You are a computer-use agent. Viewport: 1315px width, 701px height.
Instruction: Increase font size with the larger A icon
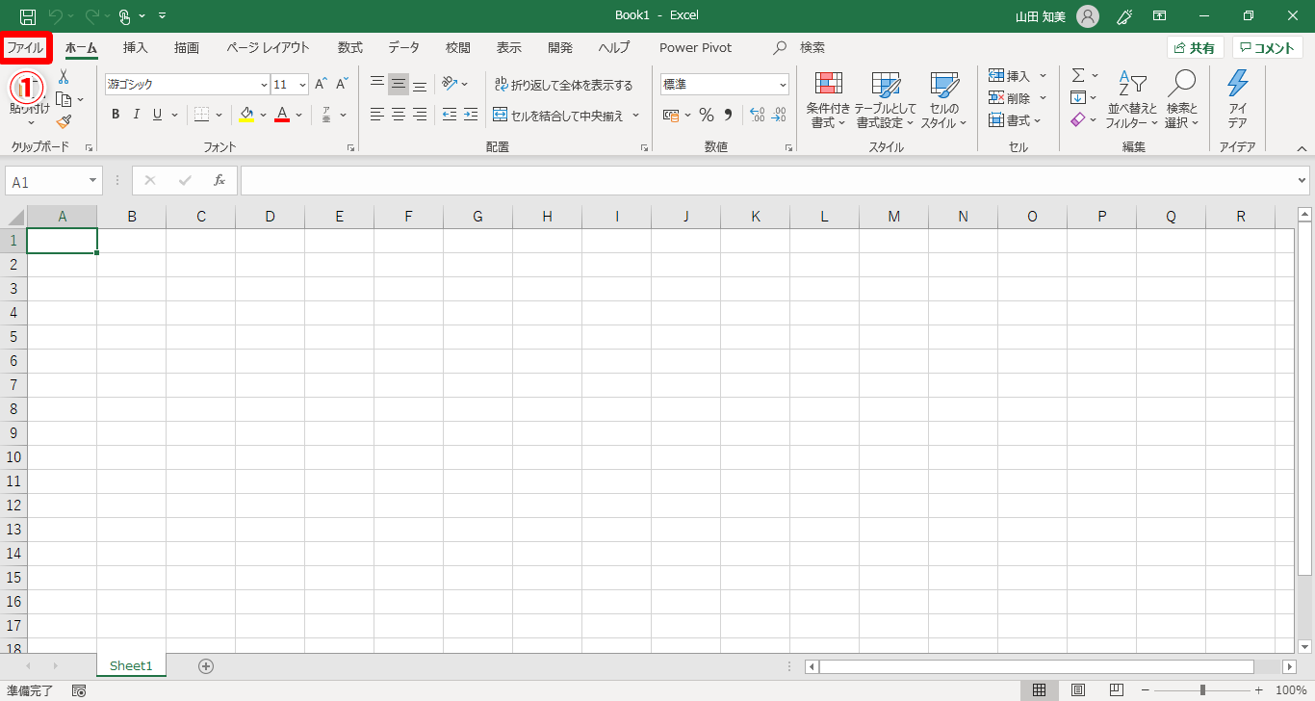[x=322, y=85]
